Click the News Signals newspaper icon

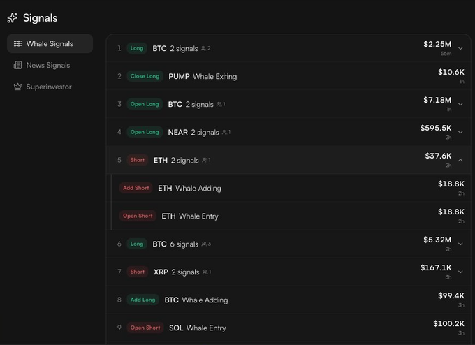point(17,65)
